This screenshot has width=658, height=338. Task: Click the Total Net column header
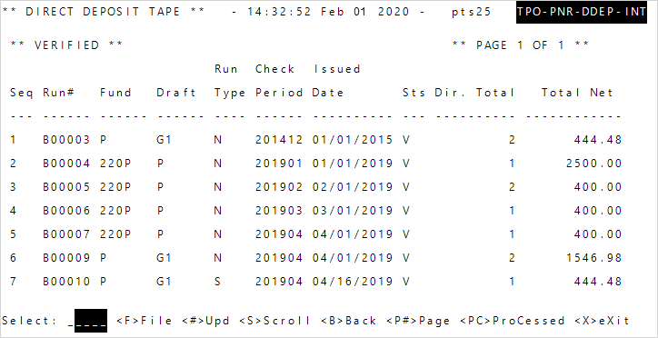tap(577, 93)
